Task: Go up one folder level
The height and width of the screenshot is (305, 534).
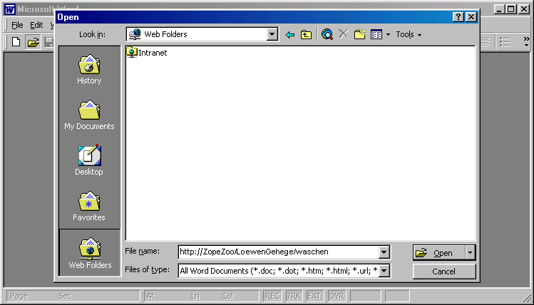Action: [x=306, y=34]
